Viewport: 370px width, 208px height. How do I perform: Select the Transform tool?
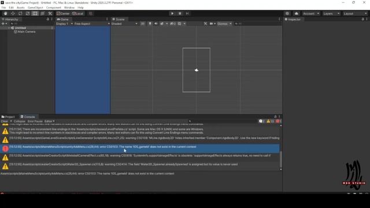[x=42, y=13]
